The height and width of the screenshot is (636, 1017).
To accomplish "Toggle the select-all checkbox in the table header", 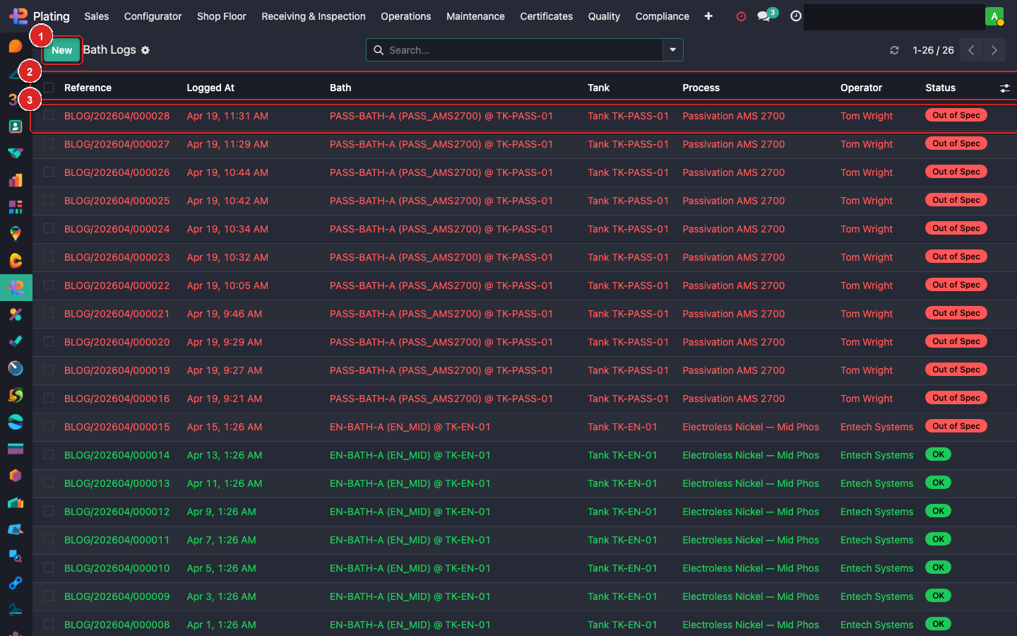I will [49, 88].
